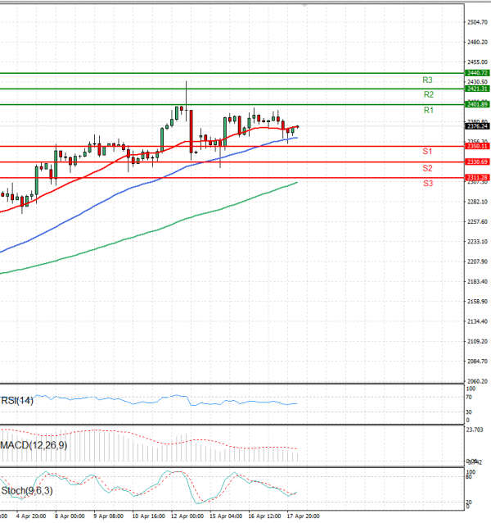Viewport: 491px width, 523px height.
Task: Select the 2440.72 green price tag
Action: pos(477,73)
